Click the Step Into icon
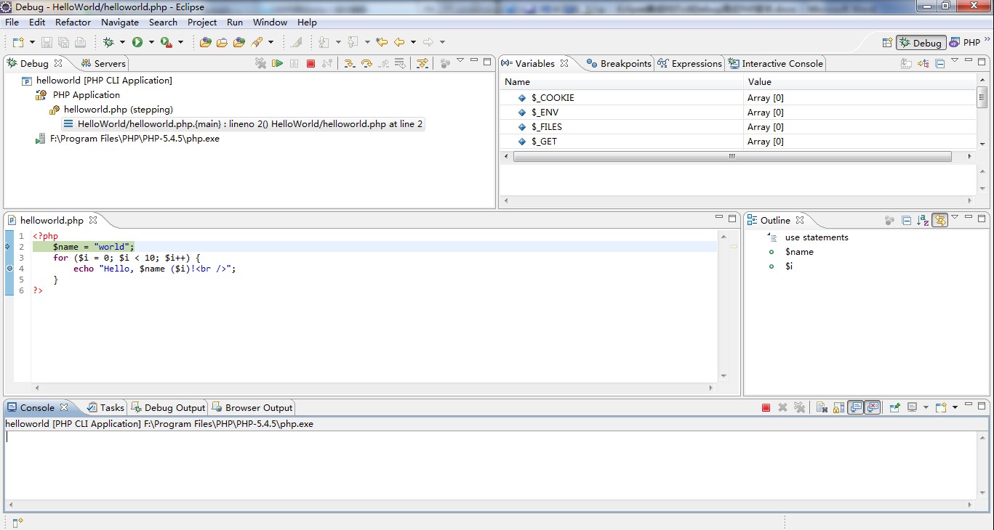The width and height of the screenshot is (994, 530). [x=350, y=64]
